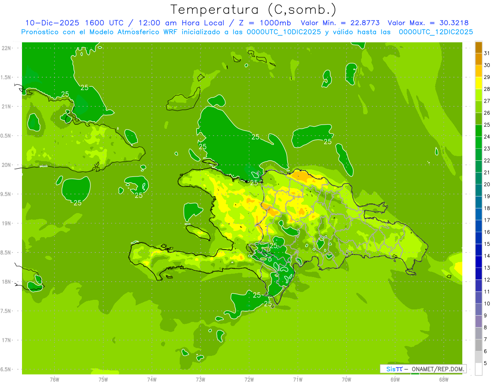Image resolution: width=498 pixels, height=385 pixels.
Task: Click the "ONAMET/REP.DOM." credit label
Action: (437, 369)
